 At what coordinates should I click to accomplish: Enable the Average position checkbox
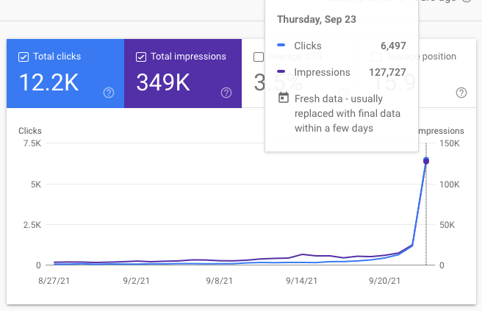[376, 57]
